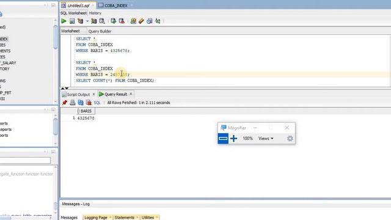This screenshot has height=220, width=391.
Task: Zoom in with Magnifier plus button
Action: coord(233,139)
